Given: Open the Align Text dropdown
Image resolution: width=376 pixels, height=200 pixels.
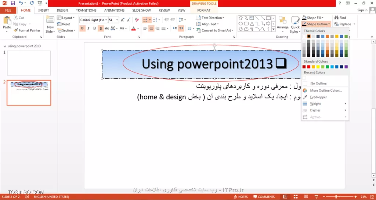Looking at the screenshot, I should click(207, 24).
